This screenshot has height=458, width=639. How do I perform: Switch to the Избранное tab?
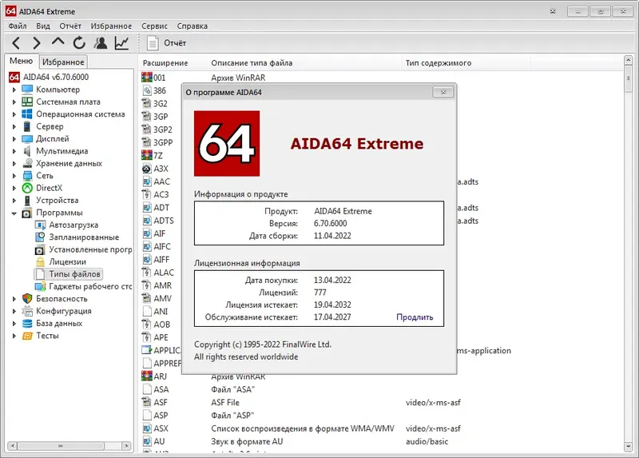pos(63,62)
